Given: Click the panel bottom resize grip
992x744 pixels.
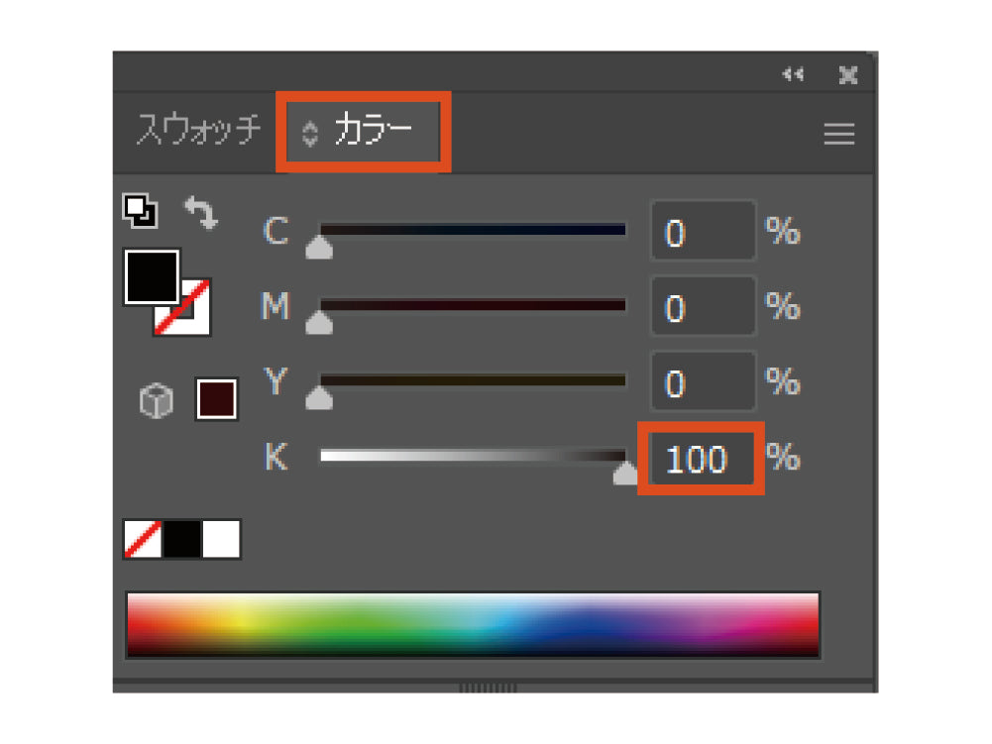Looking at the screenshot, I should [x=488, y=688].
